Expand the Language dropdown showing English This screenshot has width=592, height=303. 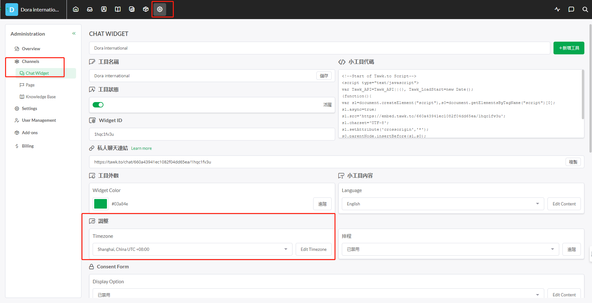click(x=442, y=204)
